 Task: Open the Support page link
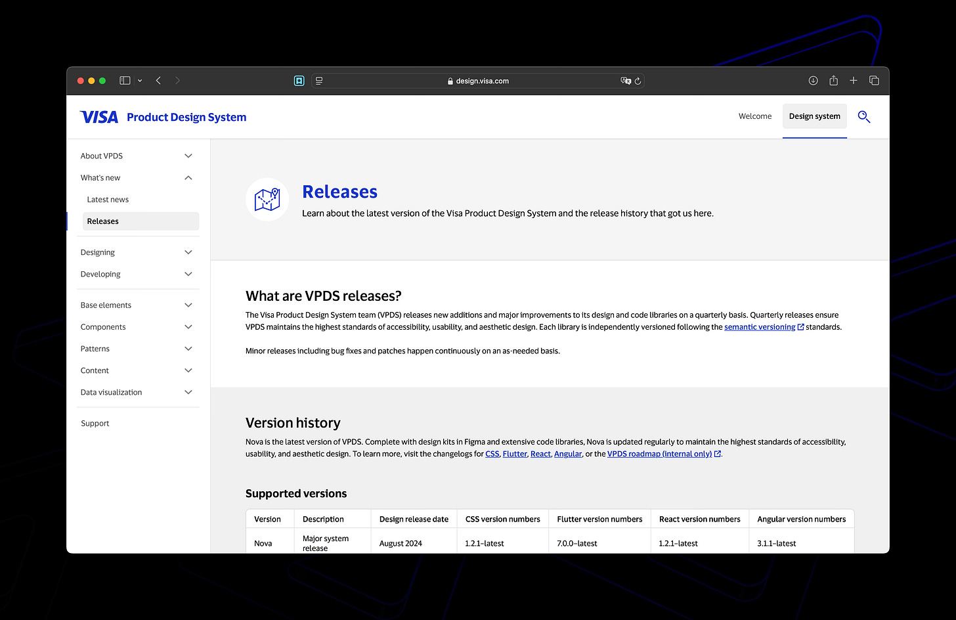click(x=95, y=424)
